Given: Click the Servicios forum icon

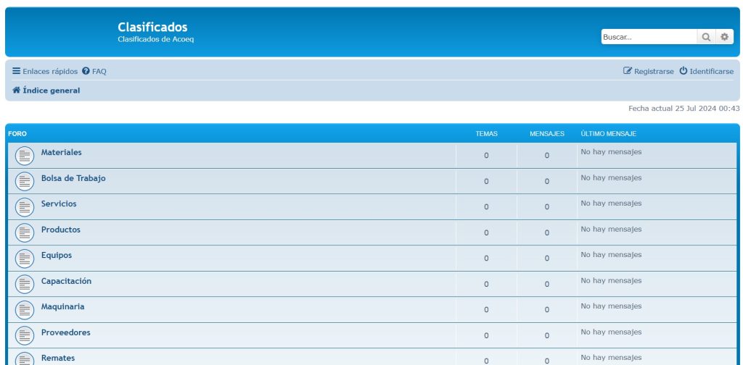Looking at the screenshot, I should pyautogui.click(x=25, y=207).
